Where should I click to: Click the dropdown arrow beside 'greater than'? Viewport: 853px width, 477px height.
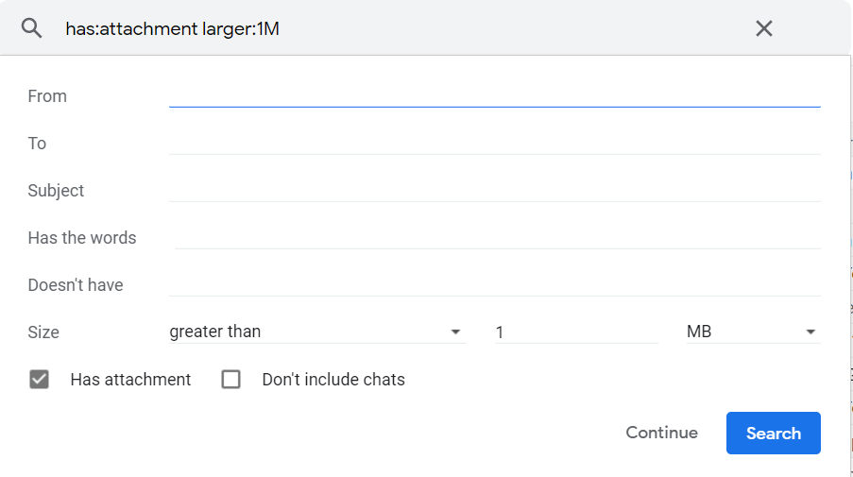pyautogui.click(x=456, y=332)
